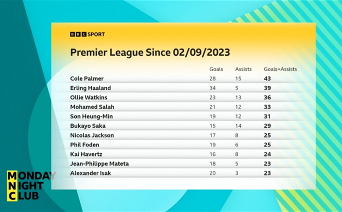The height and width of the screenshot is (212, 342).
Task: Click the Goals column header
Action: [216, 69]
